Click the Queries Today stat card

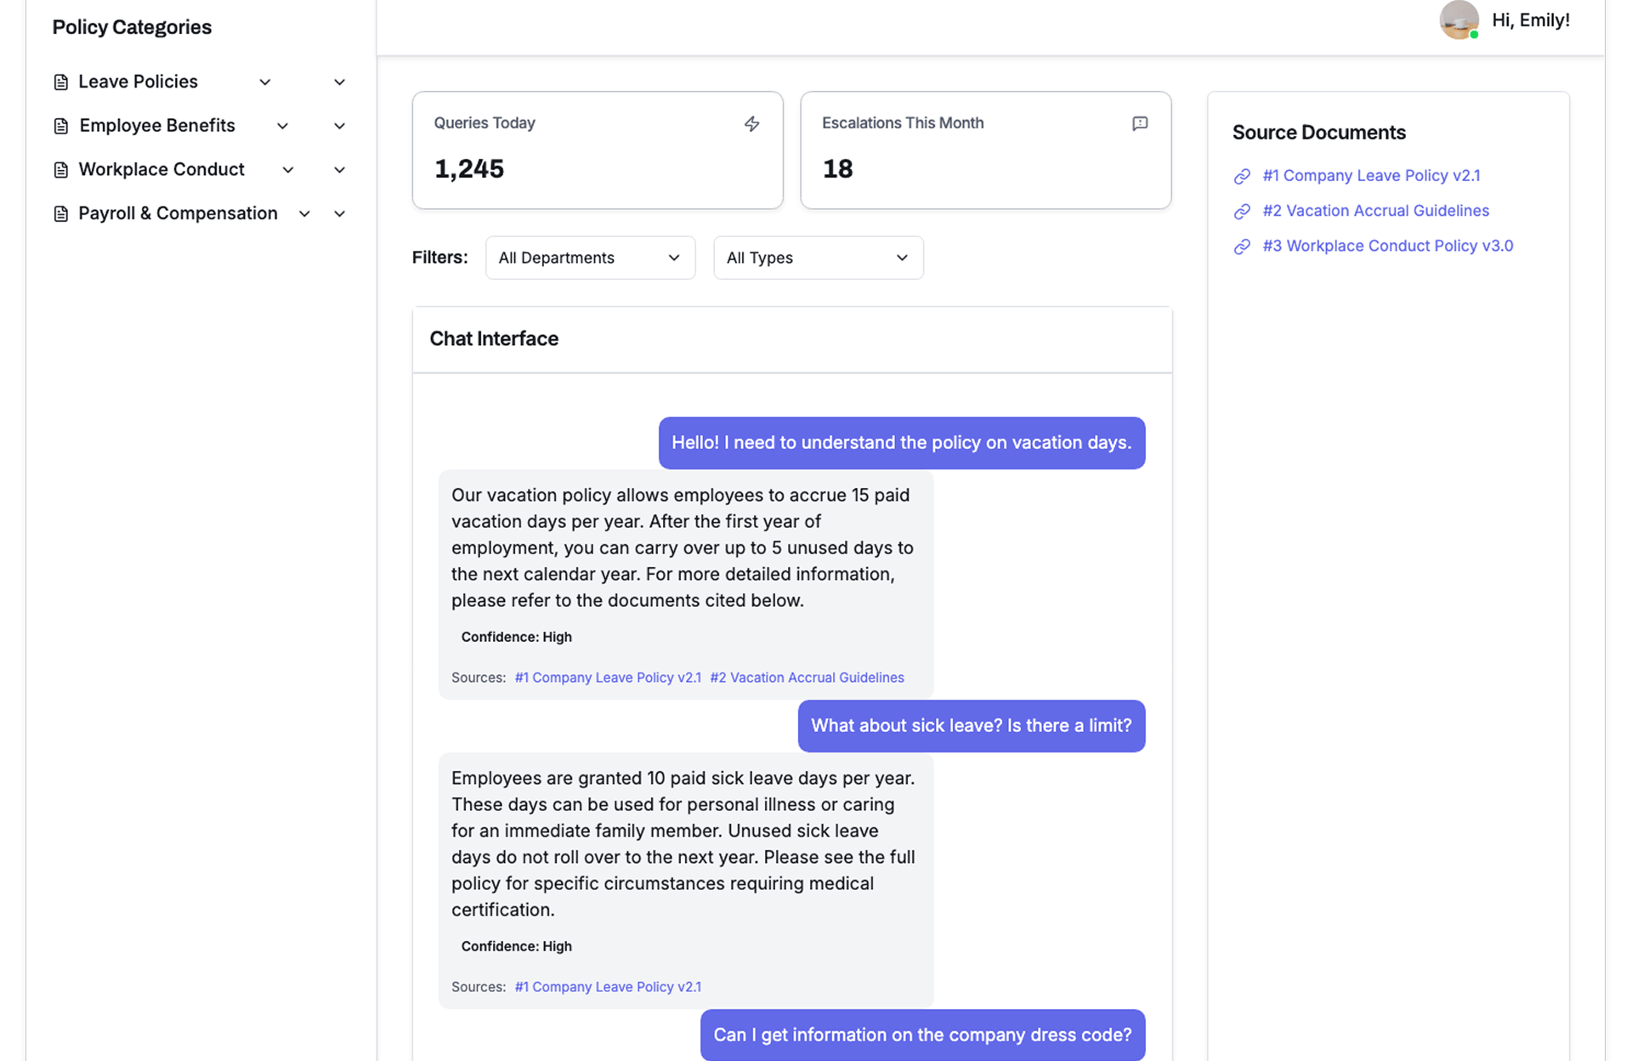[597, 150]
